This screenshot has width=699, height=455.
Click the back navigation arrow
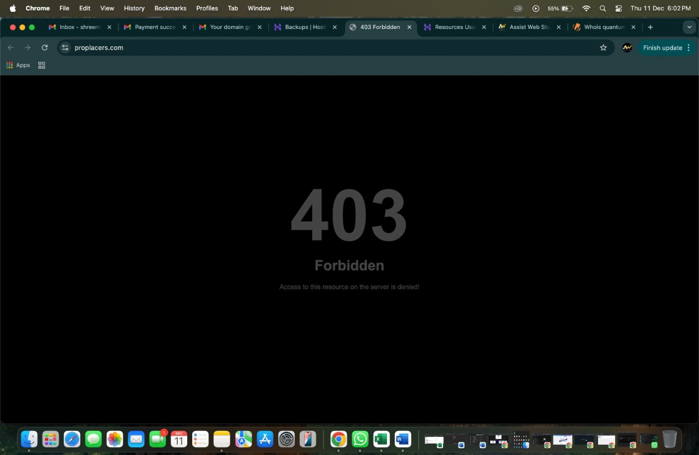tap(10, 47)
